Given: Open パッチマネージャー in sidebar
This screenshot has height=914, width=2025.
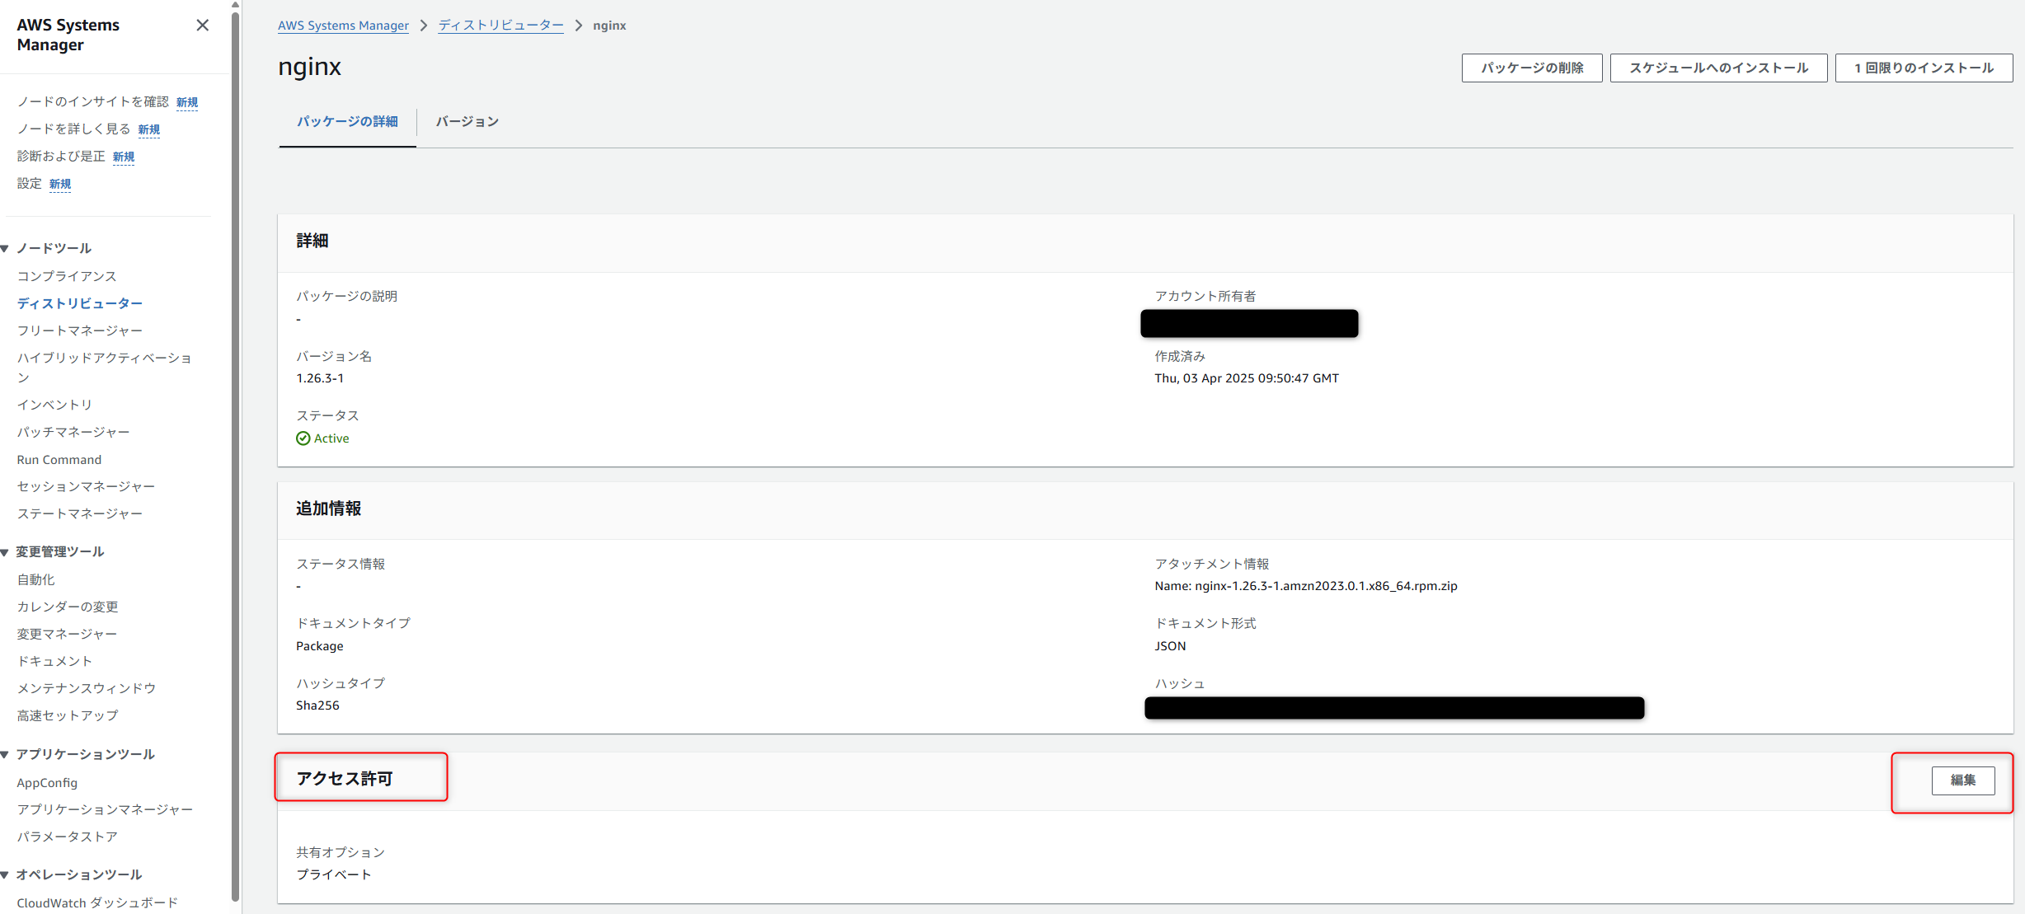Looking at the screenshot, I should [73, 433].
